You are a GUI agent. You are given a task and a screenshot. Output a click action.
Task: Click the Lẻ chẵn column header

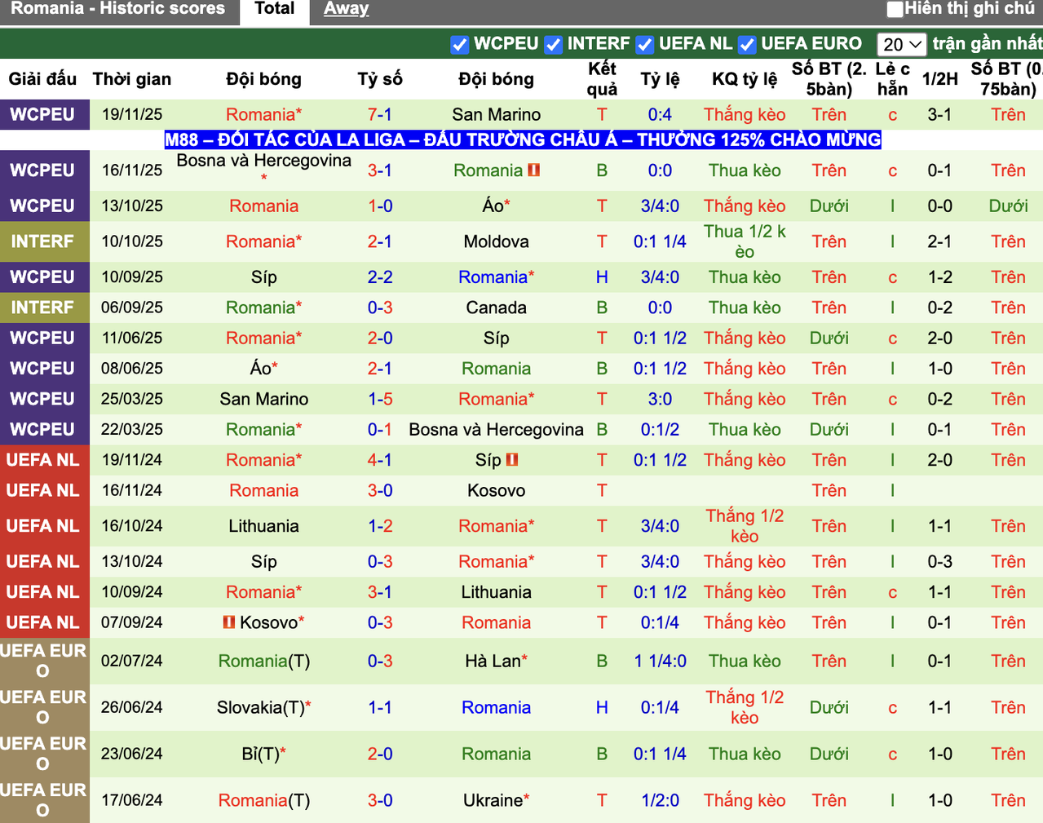pyautogui.click(x=892, y=79)
